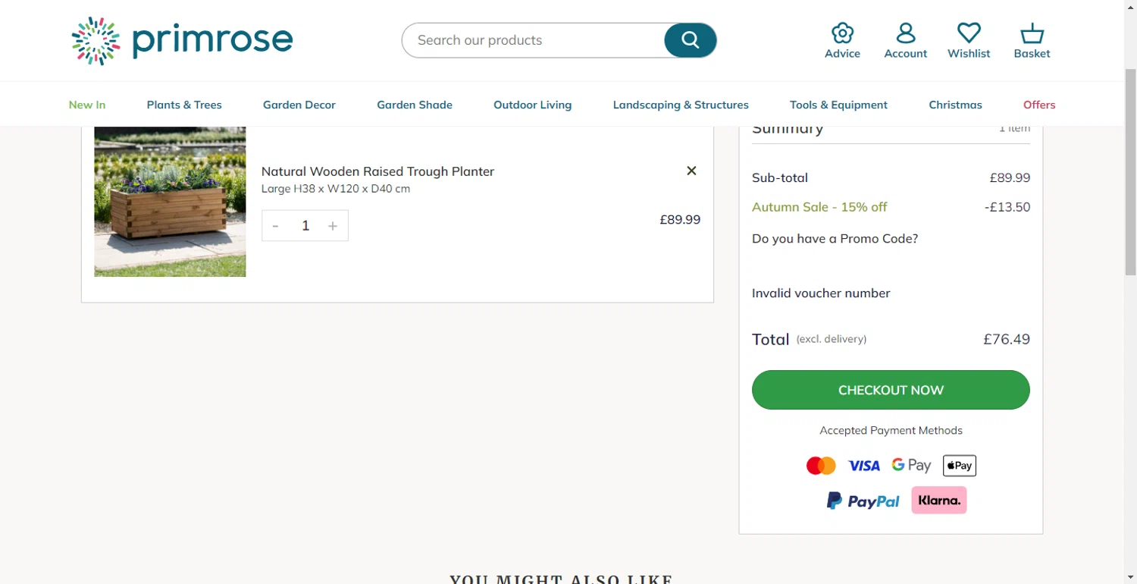Remove the Trough Planter with X
The width and height of the screenshot is (1137, 584).
[691, 171]
